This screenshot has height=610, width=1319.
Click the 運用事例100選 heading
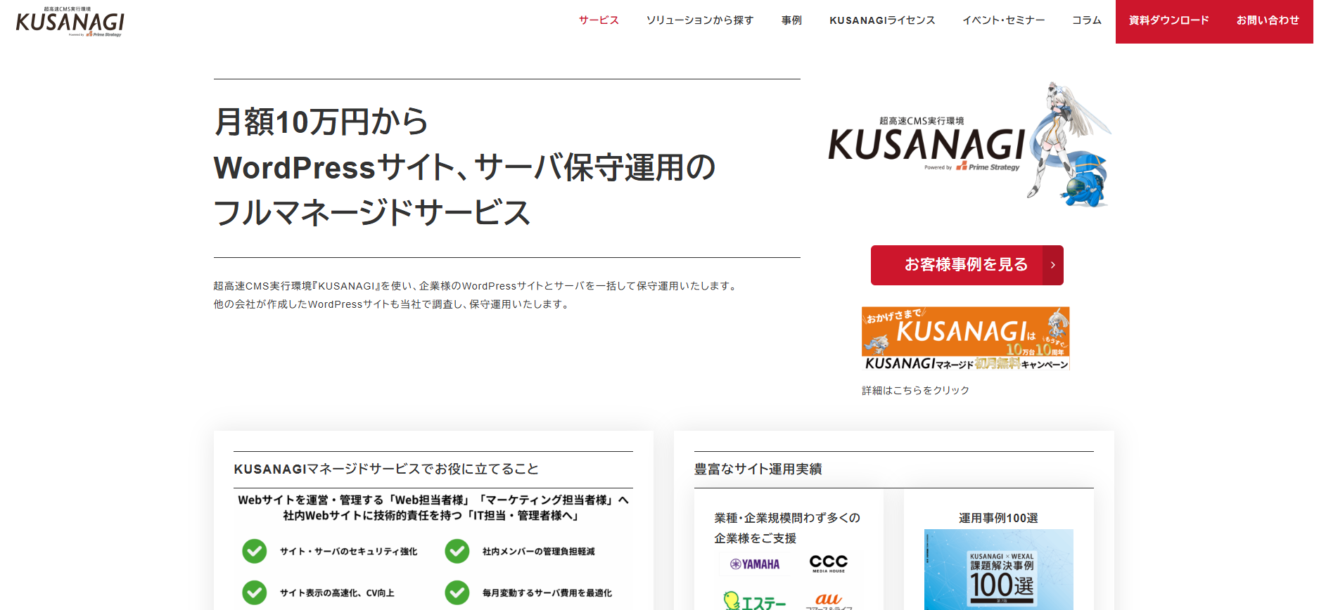[x=998, y=518]
